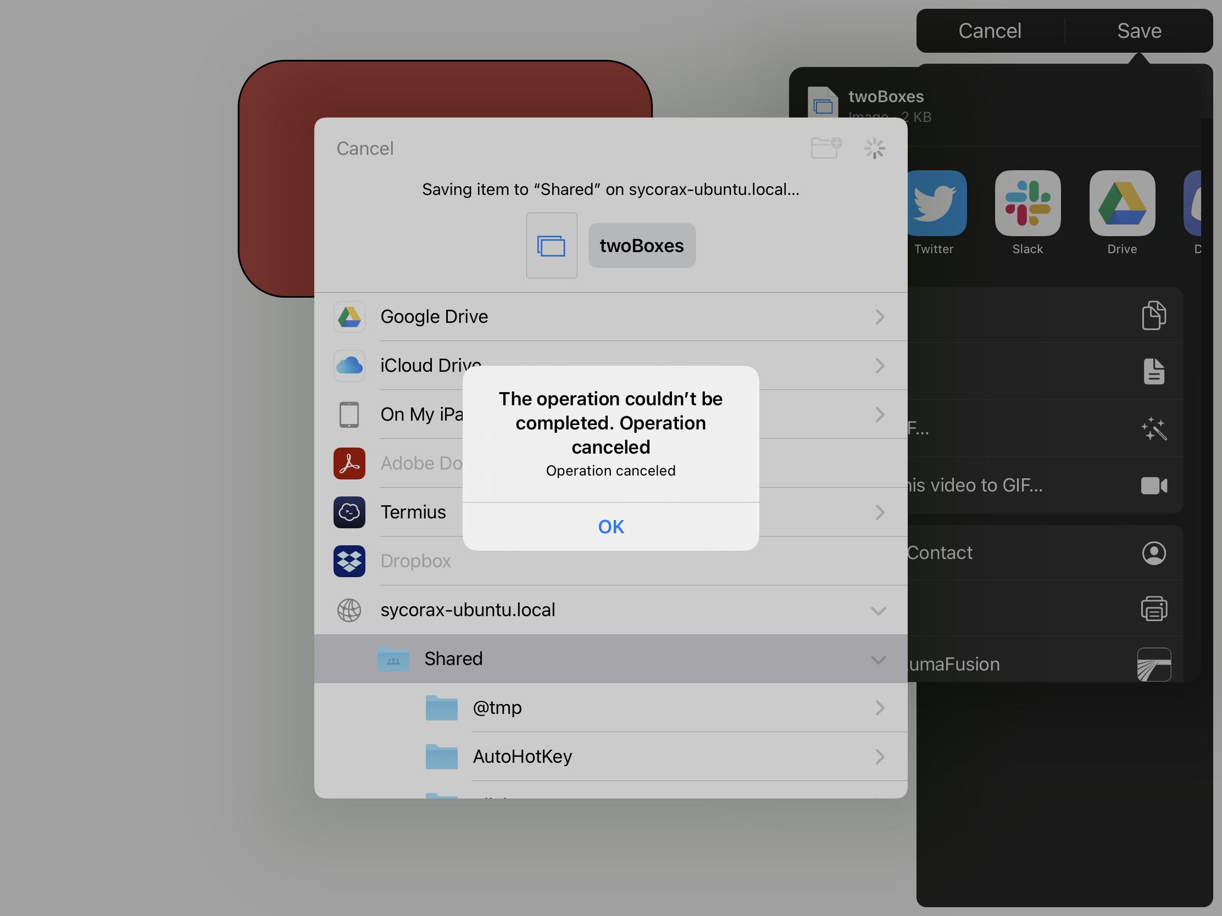Select the twoBoxes file to save
The image size is (1222, 916).
[640, 244]
